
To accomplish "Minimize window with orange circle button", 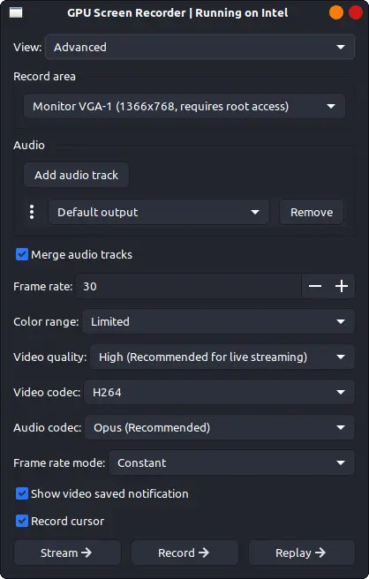I will pos(336,12).
